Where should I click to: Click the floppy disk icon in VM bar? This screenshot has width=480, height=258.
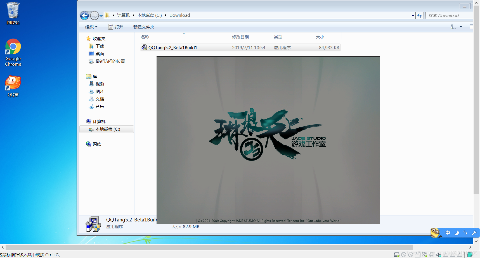coord(417,255)
